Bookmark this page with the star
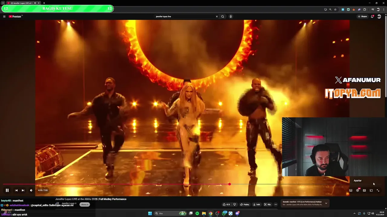This screenshot has width=387, height=217. point(335,9)
